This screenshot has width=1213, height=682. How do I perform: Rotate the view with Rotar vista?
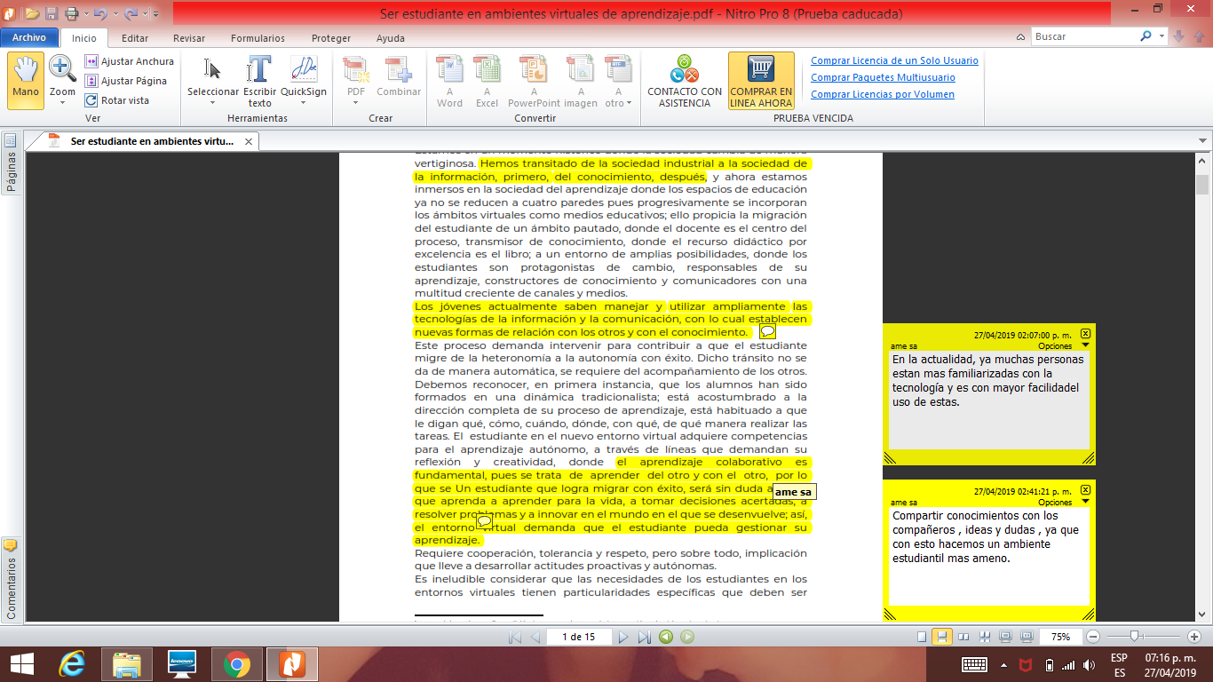tap(92, 100)
